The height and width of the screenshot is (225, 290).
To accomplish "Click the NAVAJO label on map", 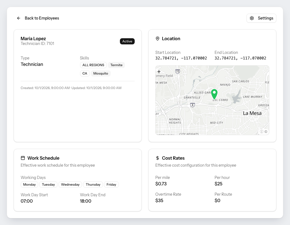I will point(225,85).
